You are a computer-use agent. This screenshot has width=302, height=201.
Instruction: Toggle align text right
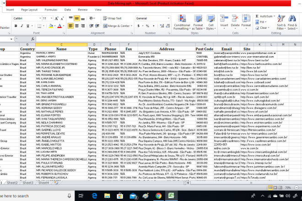click(83, 26)
